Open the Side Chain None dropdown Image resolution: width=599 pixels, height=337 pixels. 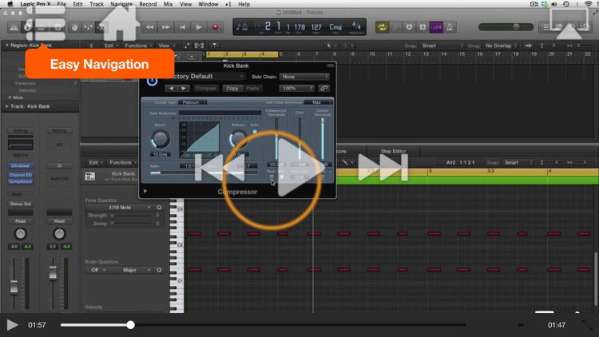click(x=304, y=77)
